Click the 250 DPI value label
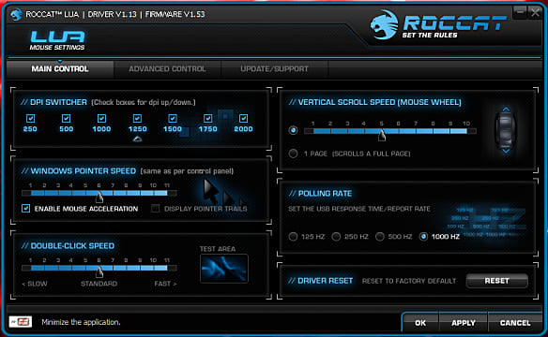The width and height of the screenshot is (548, 337). click(30, 129)
